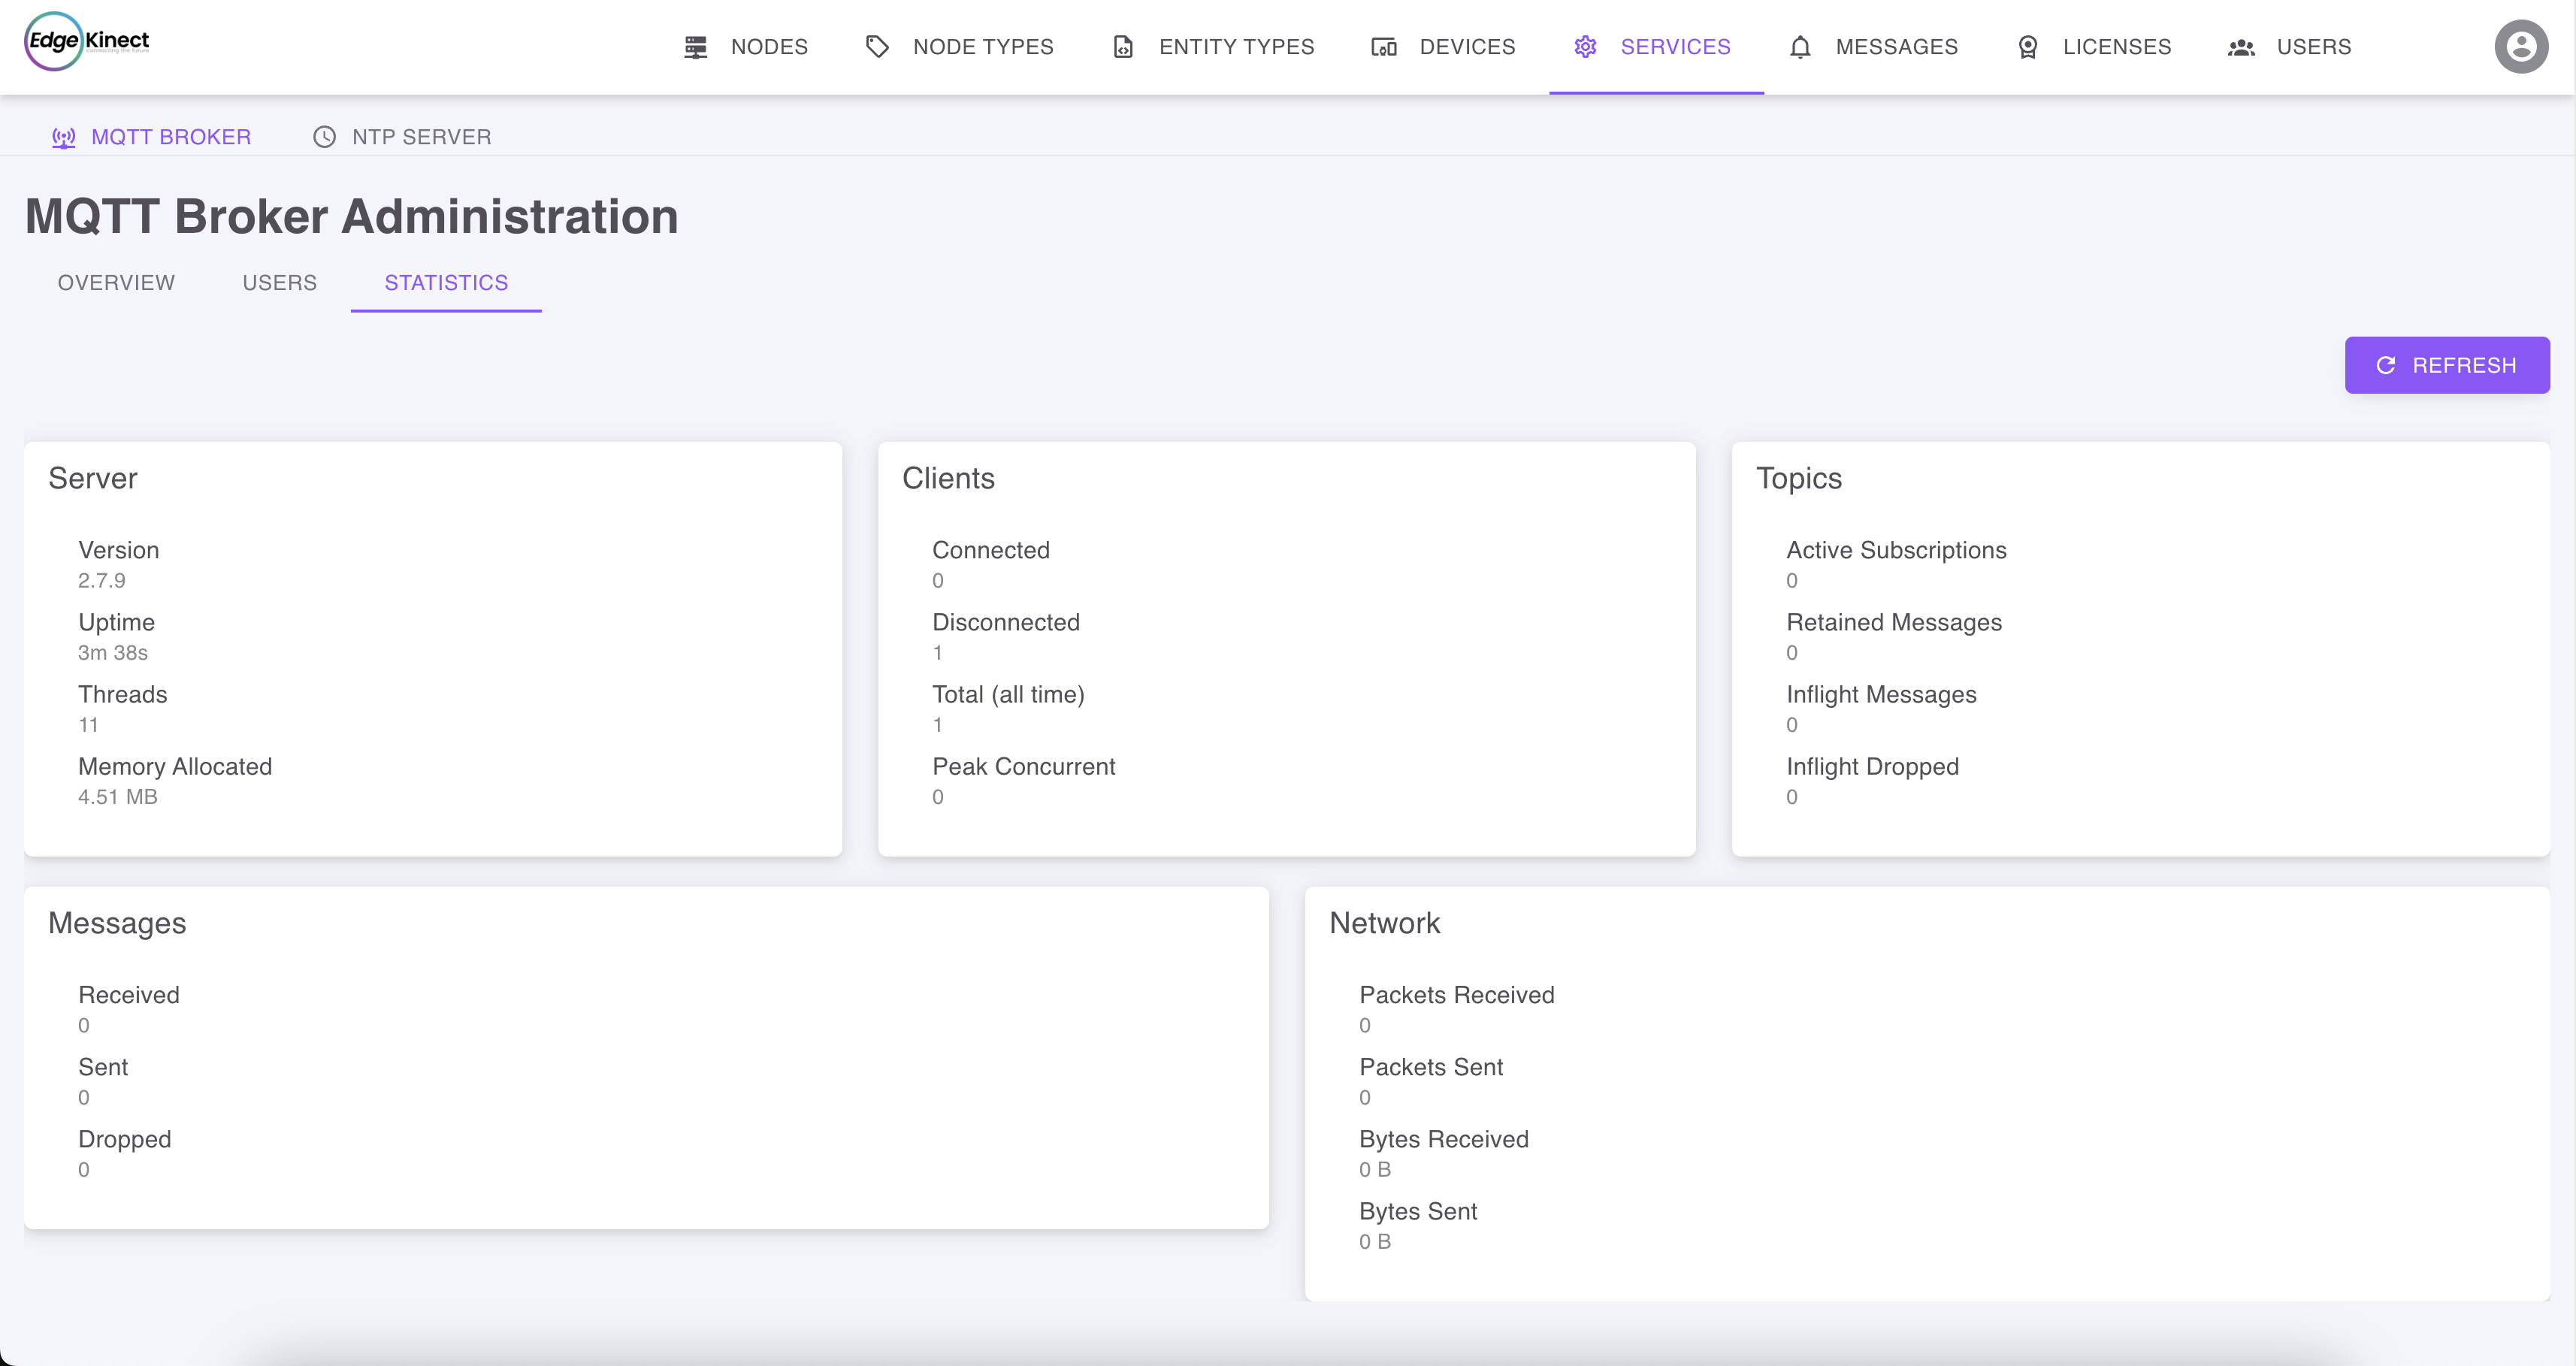The image size is (2576, 1366).
Task: Click the Inflight Messages label
Action: 1881,694
